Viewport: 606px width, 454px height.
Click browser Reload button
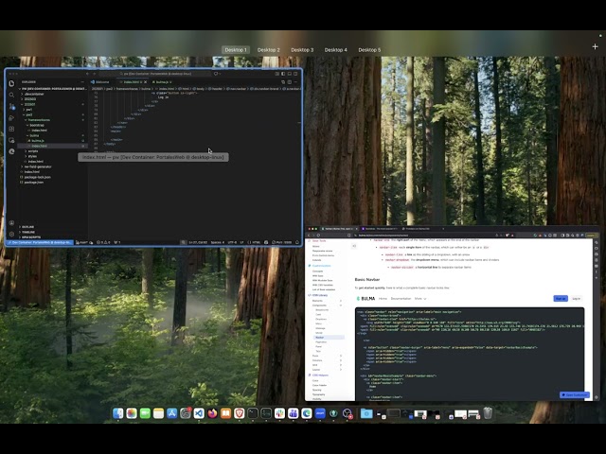point(318,236)
